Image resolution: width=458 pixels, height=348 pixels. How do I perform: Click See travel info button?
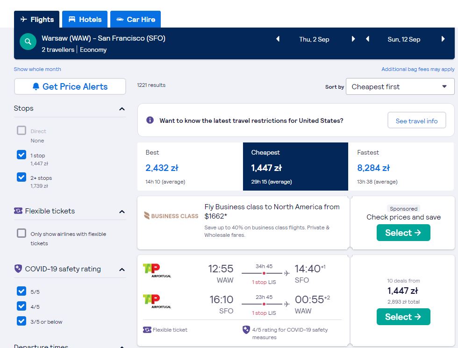click(416, 121)
